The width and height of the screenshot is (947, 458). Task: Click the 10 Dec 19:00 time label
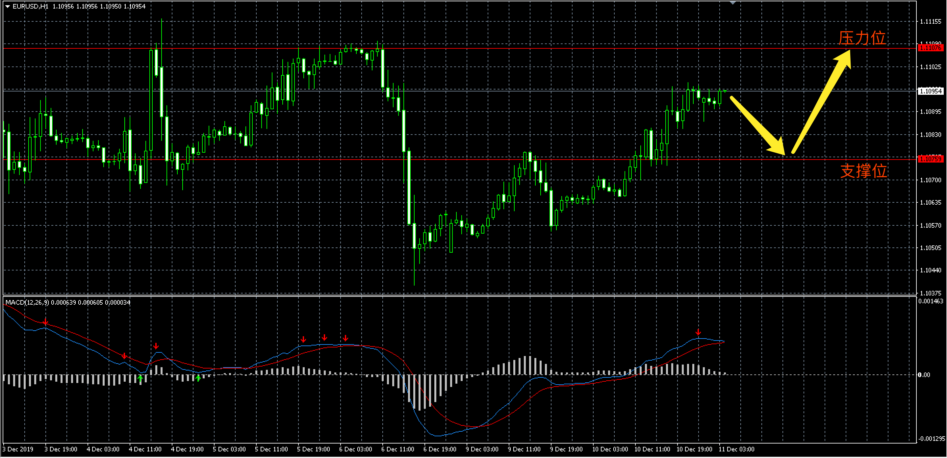(x=694, y=449)
